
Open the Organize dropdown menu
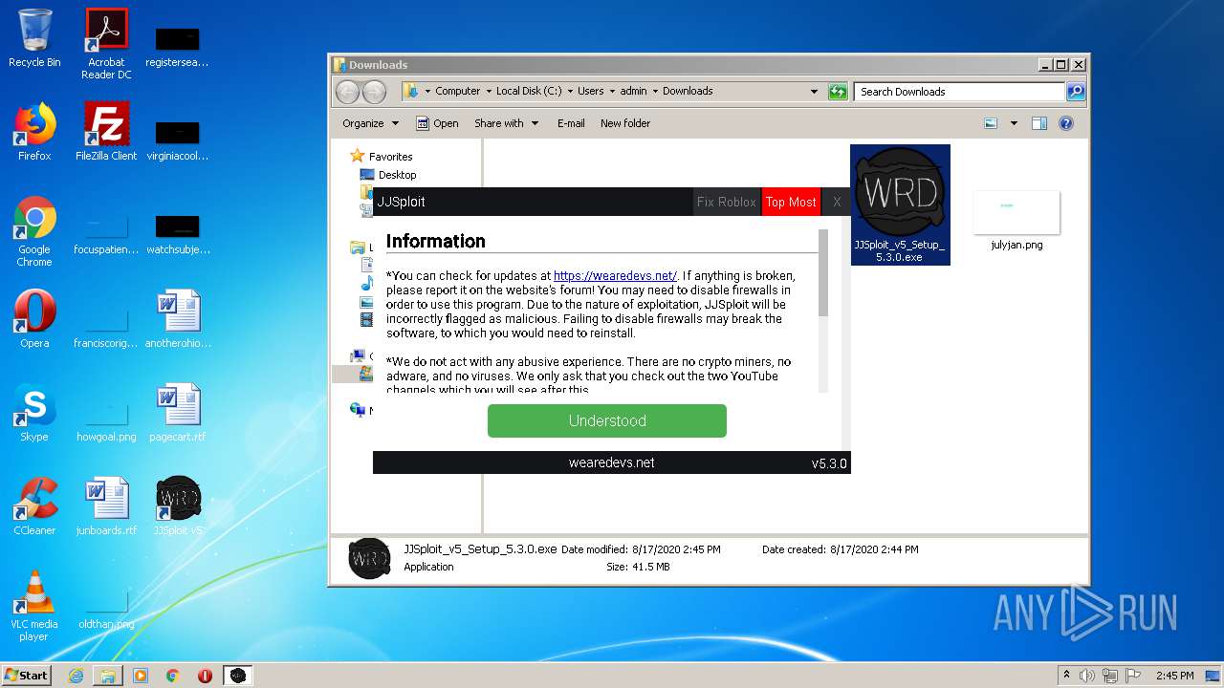pyautogui.click(x=370, y=123)
